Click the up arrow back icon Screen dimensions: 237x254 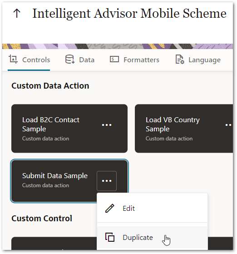click(x=17, y=13)
